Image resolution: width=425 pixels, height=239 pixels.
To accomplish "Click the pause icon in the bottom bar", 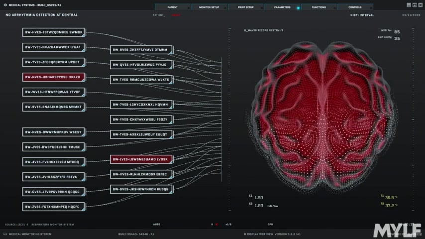I will point(212,225).
